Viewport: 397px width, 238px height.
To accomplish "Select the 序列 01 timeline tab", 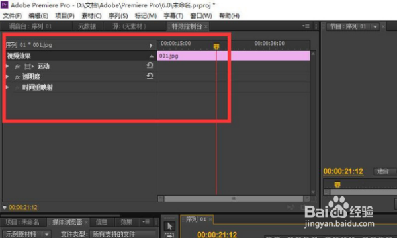I will pos(196,219).
